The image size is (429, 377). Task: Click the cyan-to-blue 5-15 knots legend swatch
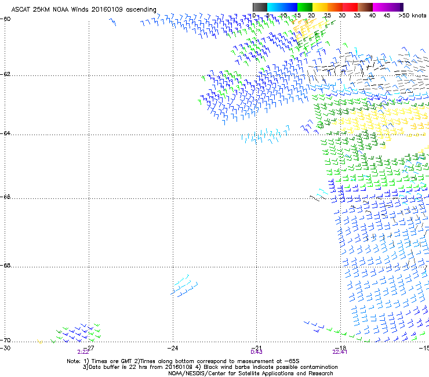pyautogui.click(x=282, y=7)
